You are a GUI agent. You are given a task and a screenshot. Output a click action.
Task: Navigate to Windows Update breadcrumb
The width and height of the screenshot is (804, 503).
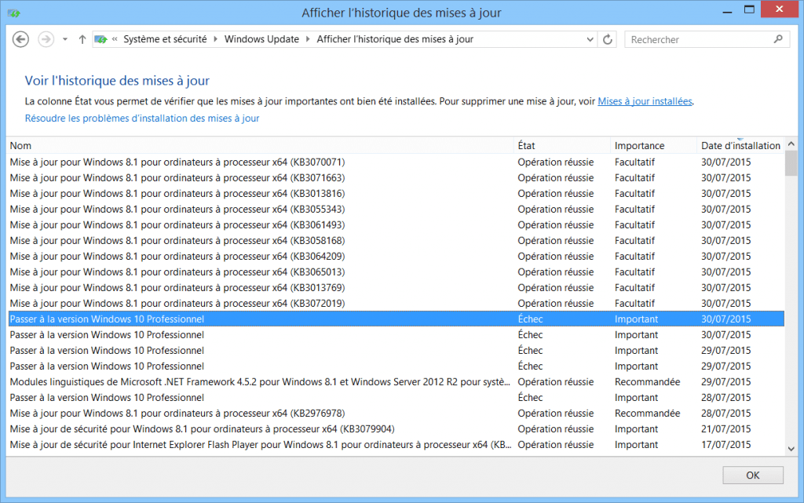pos(261,39)
